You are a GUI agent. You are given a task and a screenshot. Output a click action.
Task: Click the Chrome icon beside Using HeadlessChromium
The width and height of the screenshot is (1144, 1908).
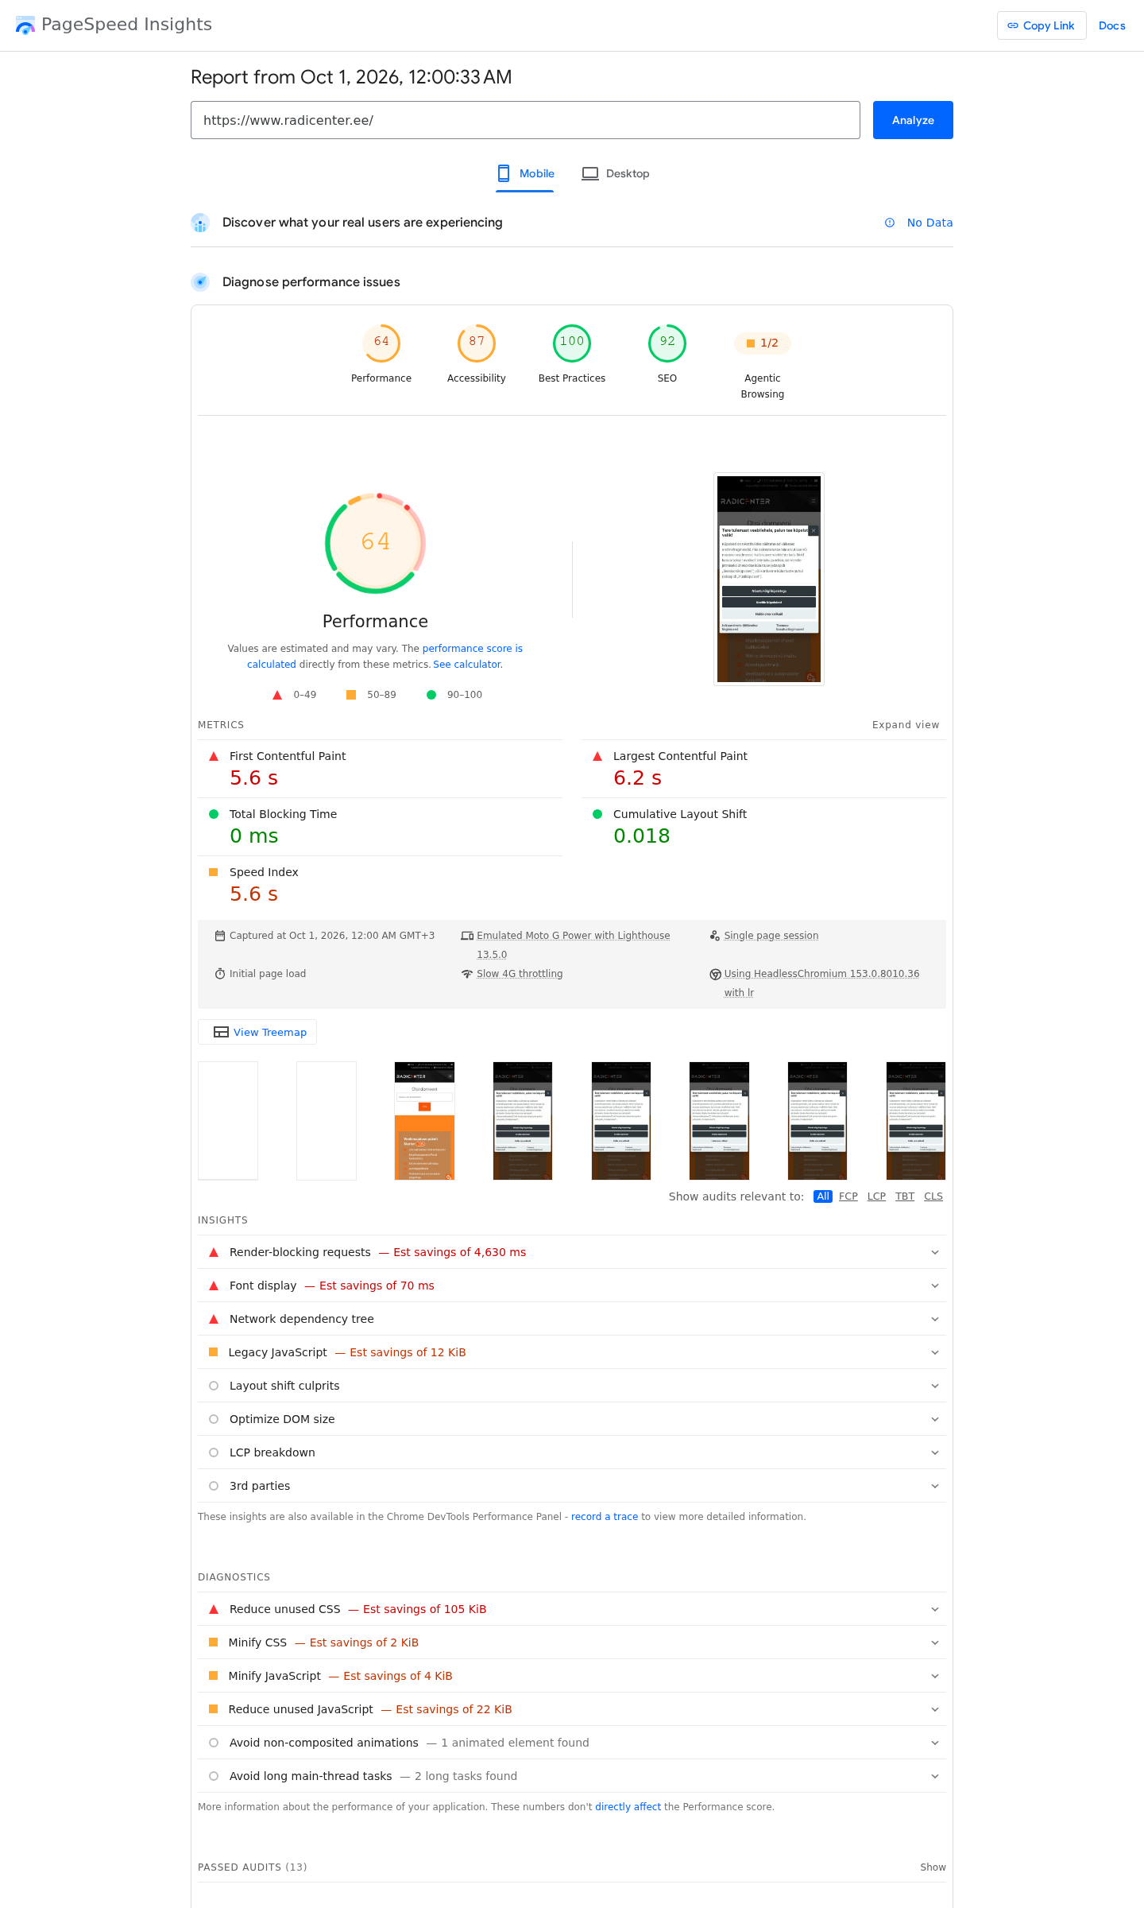pos(715,974)
